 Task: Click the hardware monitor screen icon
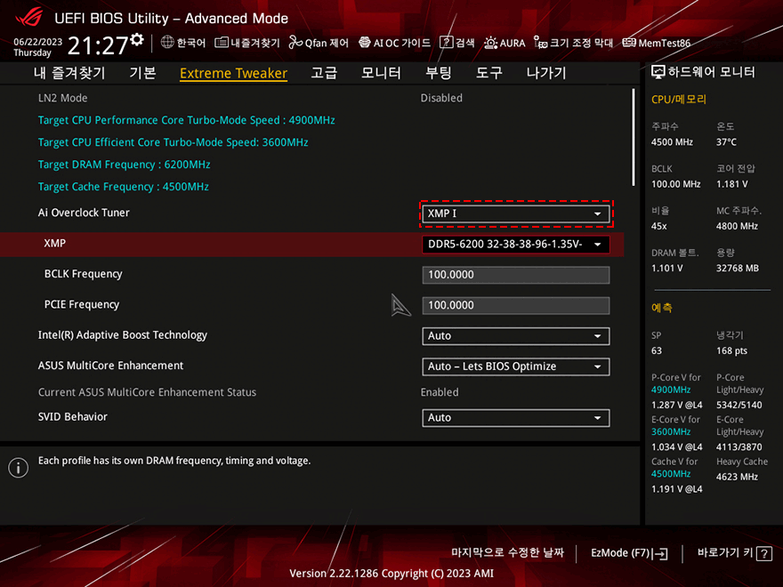click(x=658, y=72)
